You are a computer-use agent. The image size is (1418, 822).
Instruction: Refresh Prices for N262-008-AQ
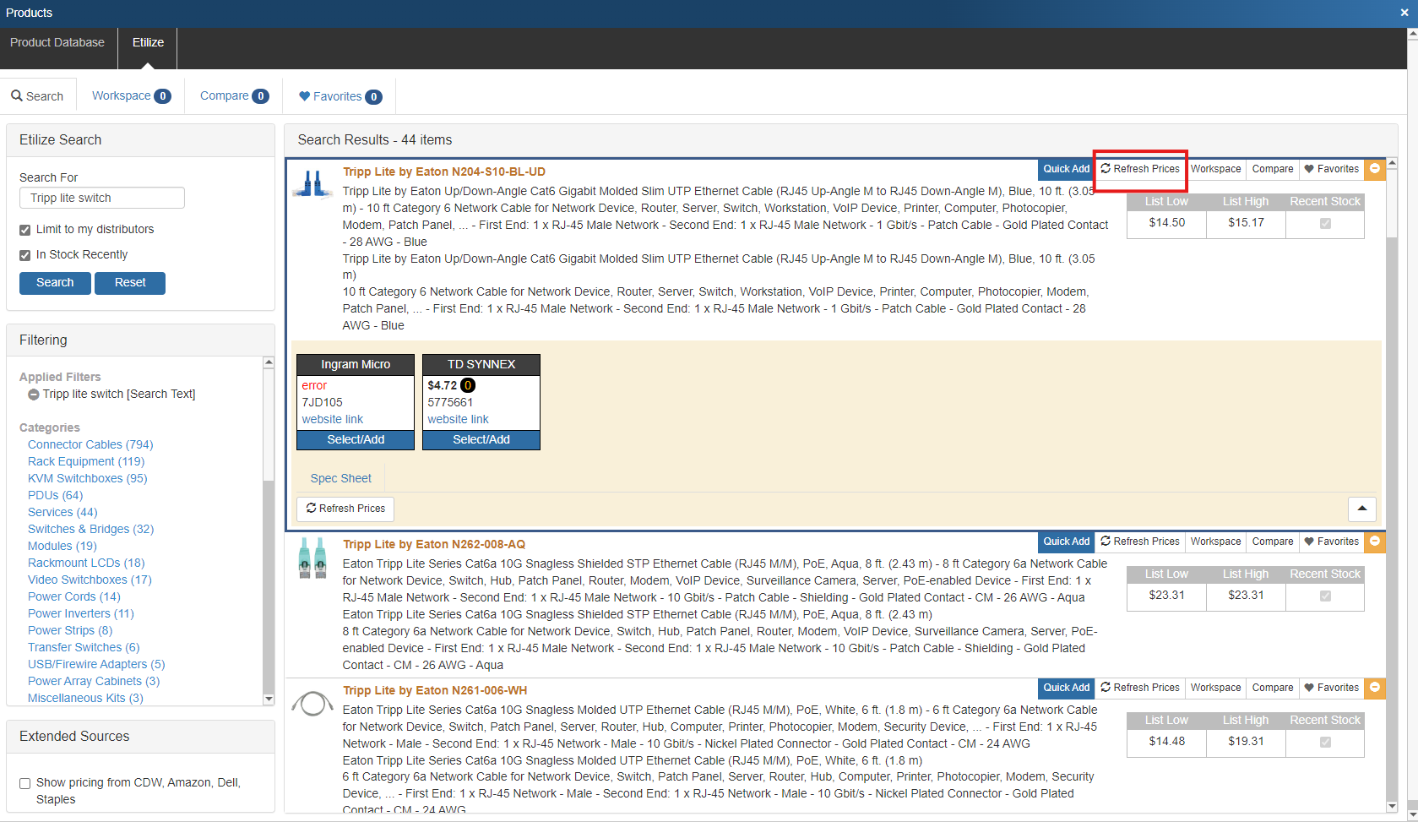1140,542
